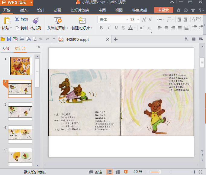Start slideshow from current slide icon
206x175 pixels.
[58, 21]
